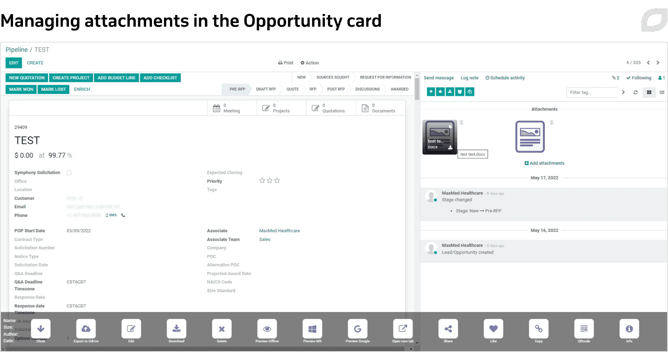
Task: Open attachment in new tab
Action: (x=403, y=329)
